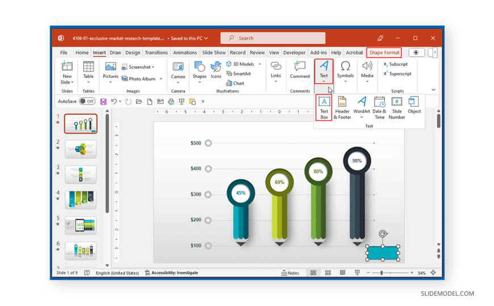Screen dimensions: 494x306
Task: Toggle Notes pane in status bar
Action: pyautogui.click(x=290, y=273)
